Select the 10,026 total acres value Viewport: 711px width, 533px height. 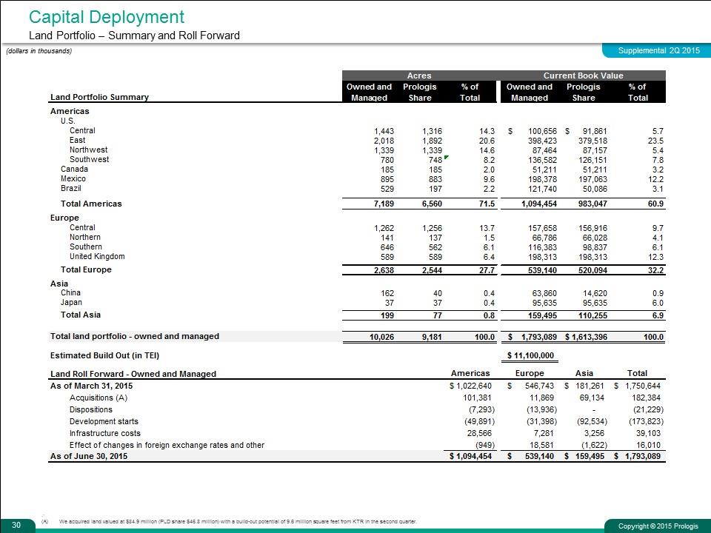point(382,338)
